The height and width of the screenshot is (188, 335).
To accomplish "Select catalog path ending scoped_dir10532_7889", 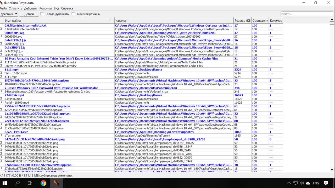I will point(153,154).
